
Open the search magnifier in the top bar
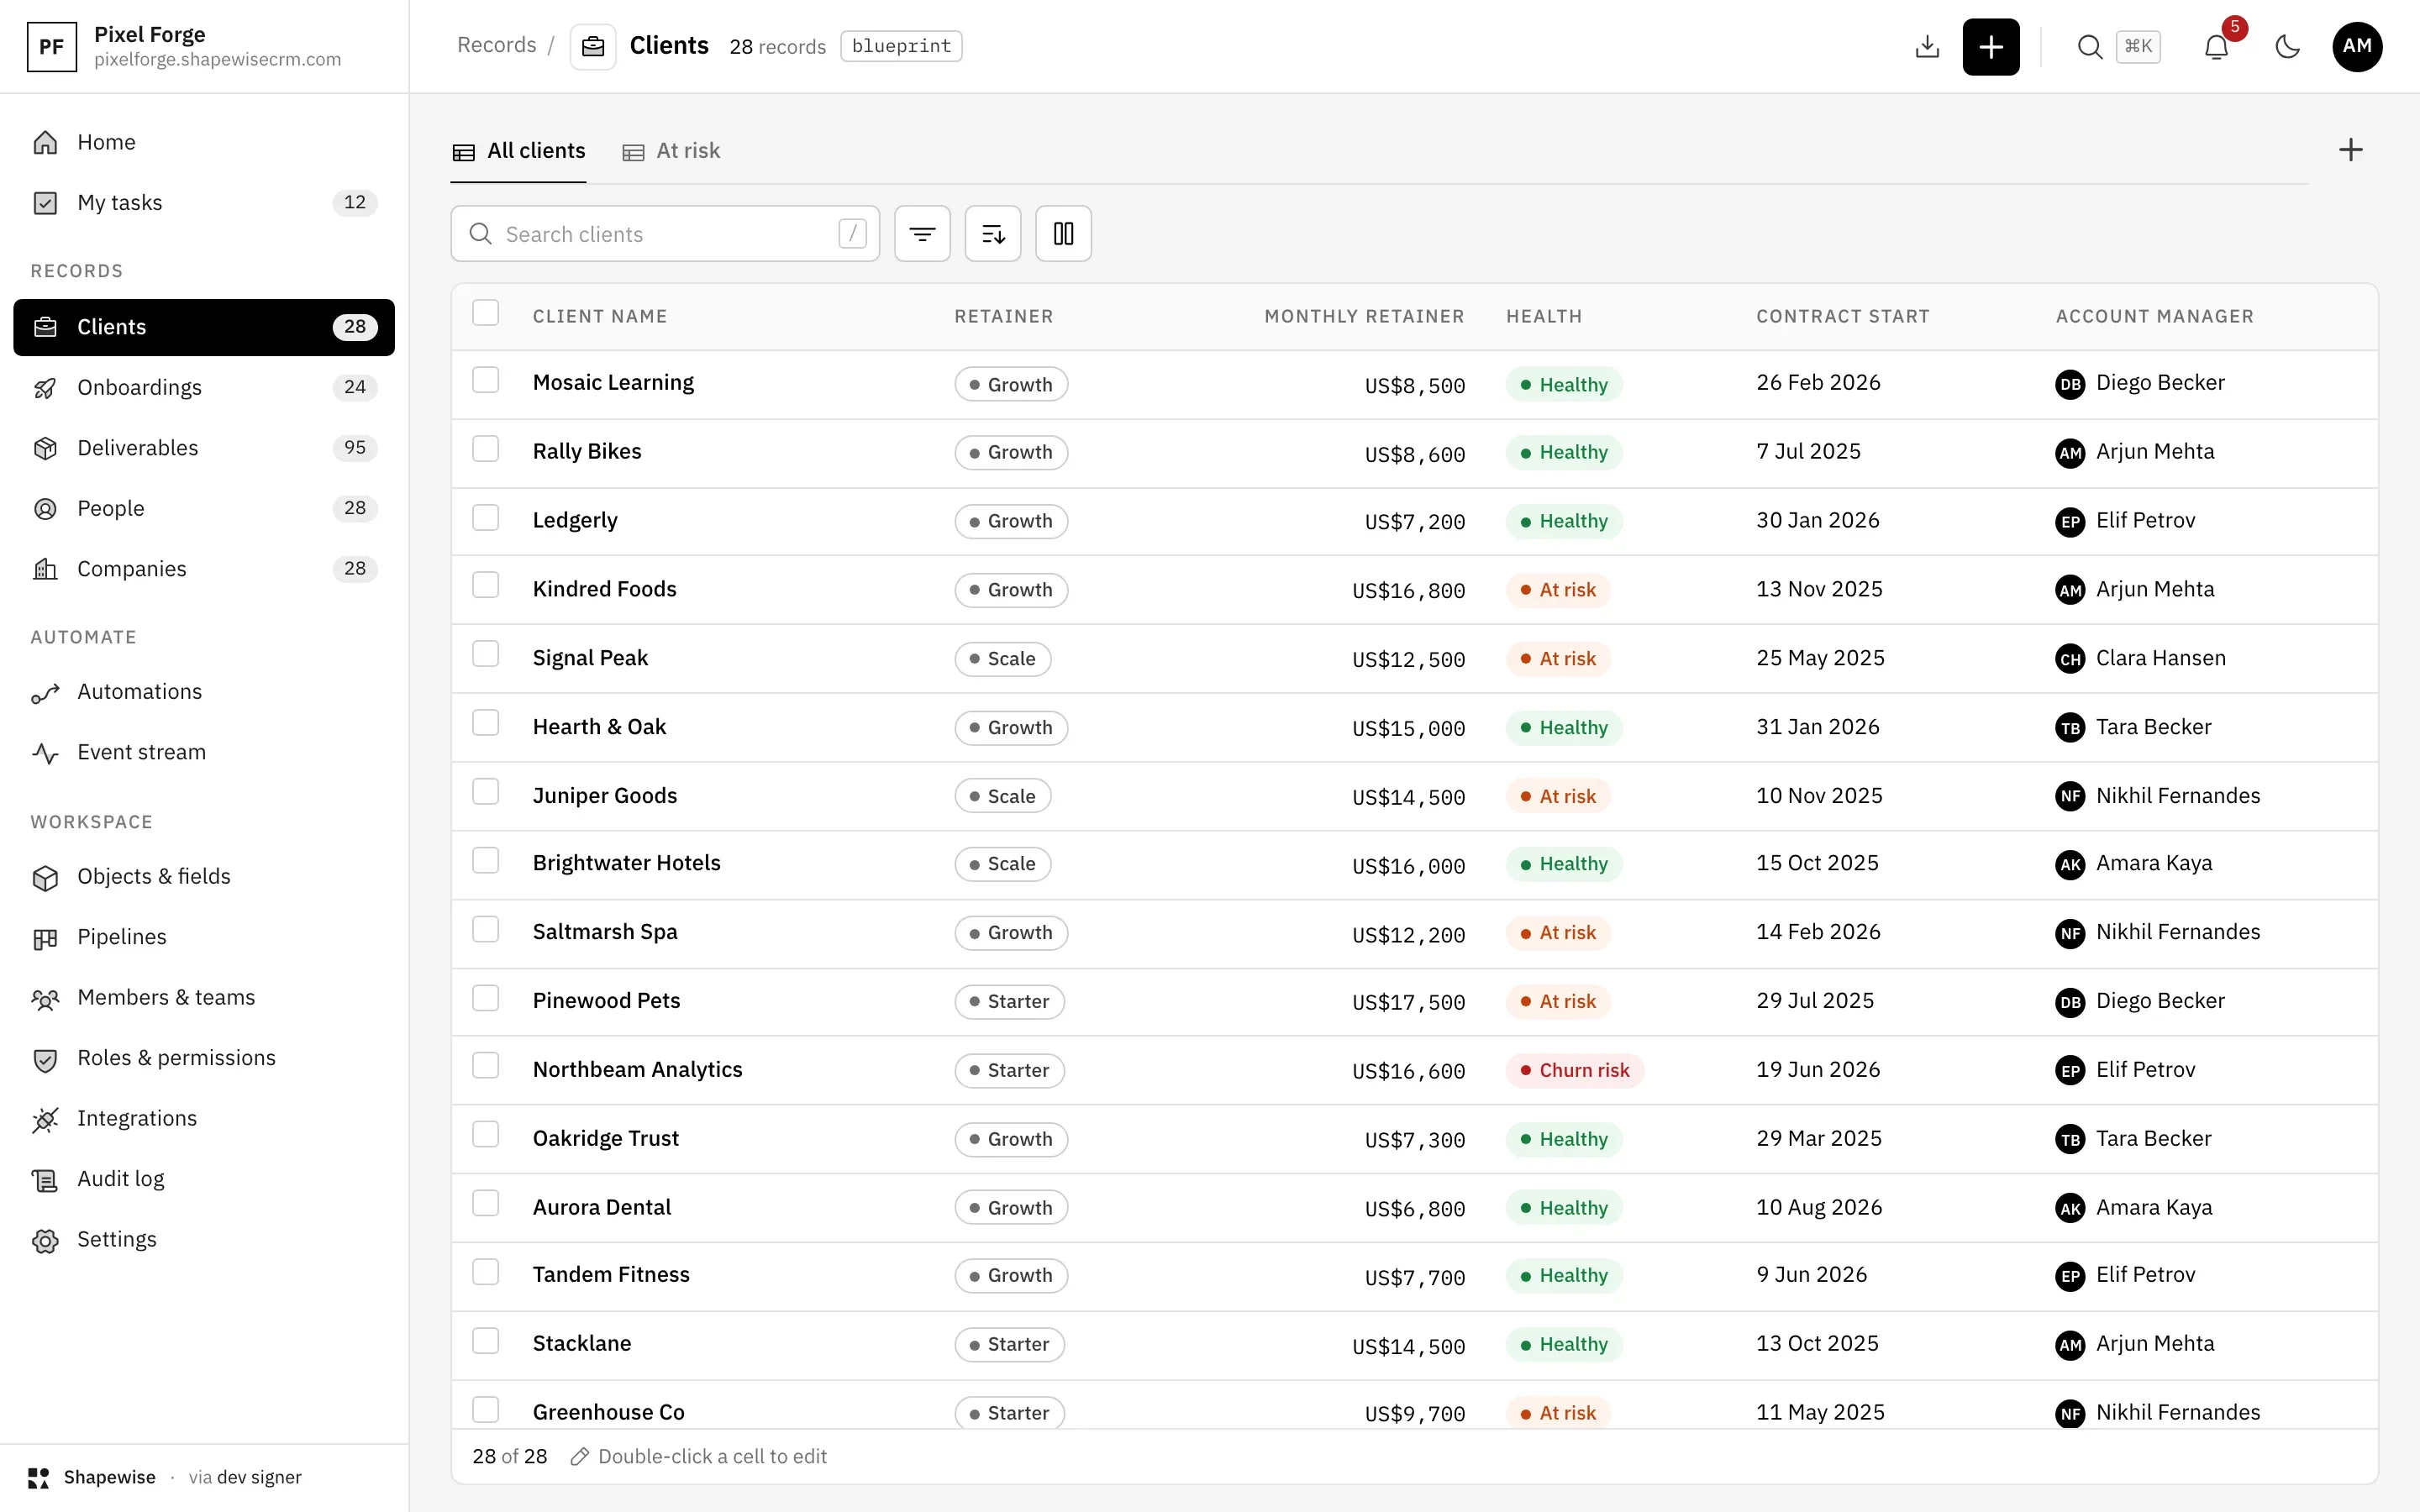2089,47
